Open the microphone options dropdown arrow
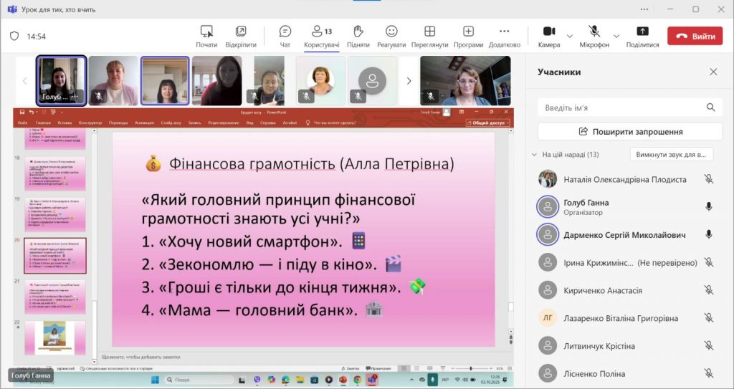This screenshot has width=734, height=389. point(616,36)
